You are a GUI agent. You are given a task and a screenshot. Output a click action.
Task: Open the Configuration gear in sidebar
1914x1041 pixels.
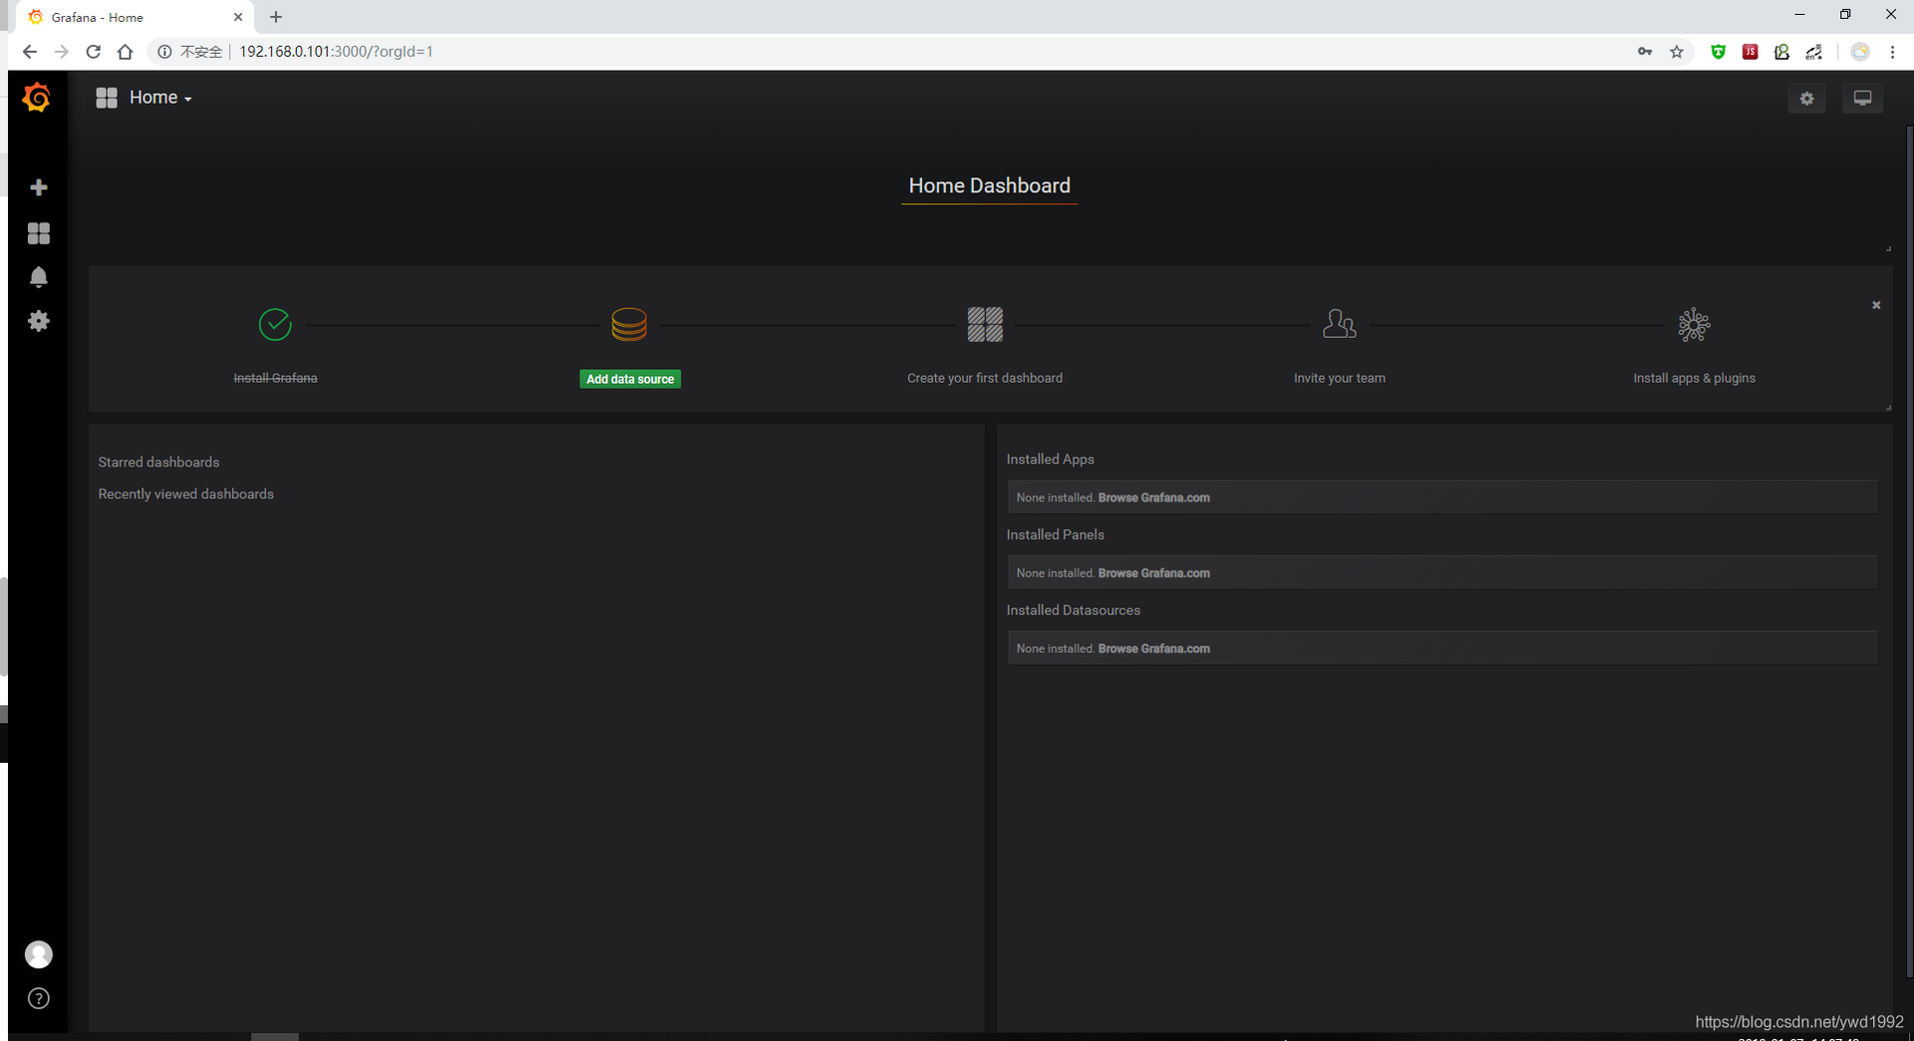[x=39, y=321]
